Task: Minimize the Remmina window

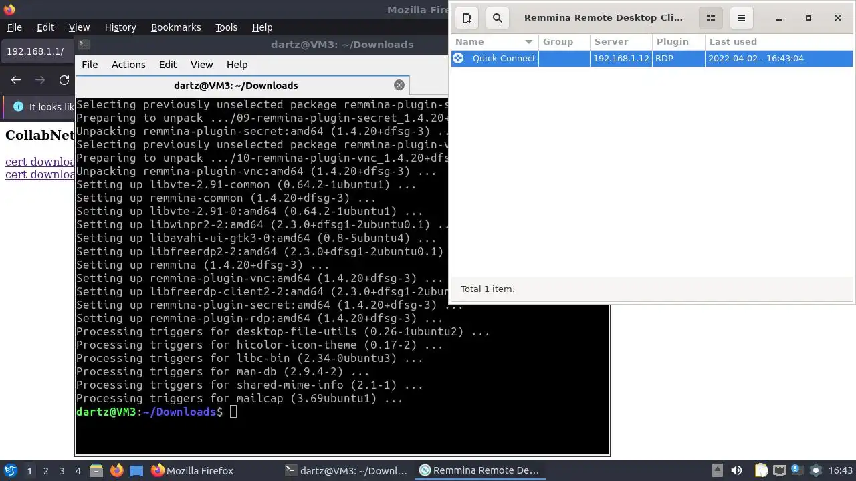Action: [x=778, y=18]
